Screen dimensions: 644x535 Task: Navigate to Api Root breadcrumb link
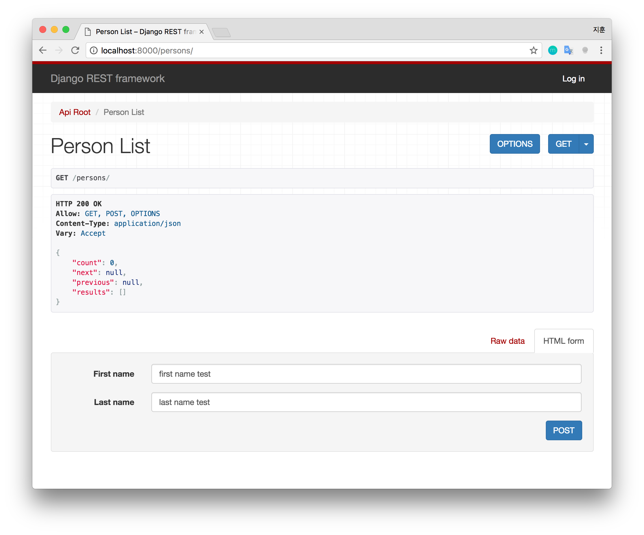coord(75,112)
